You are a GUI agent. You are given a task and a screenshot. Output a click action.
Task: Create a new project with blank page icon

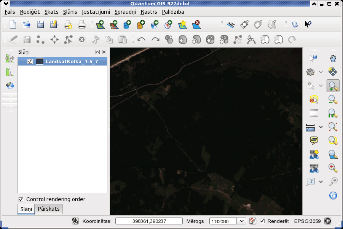click(13, 24)
